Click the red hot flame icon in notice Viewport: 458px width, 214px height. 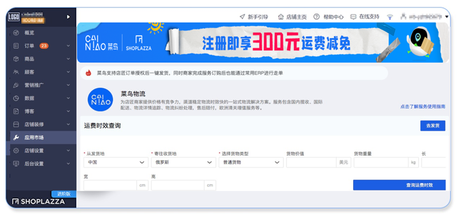pyautogui.click(x=89, y=73)
